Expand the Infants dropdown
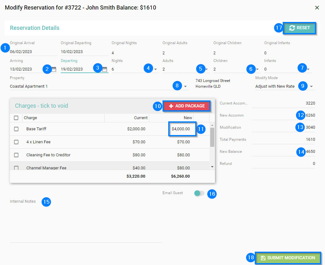The width and height of the screenshot is (325, 265). point(308,69)
